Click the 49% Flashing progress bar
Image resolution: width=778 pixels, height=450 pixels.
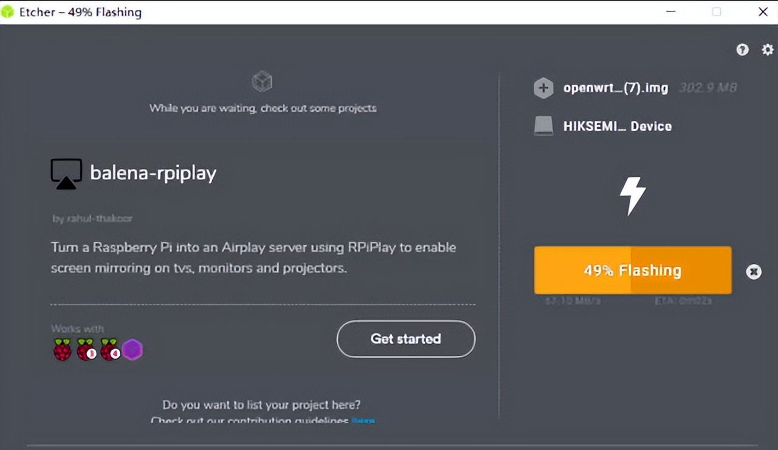point(632,271)
